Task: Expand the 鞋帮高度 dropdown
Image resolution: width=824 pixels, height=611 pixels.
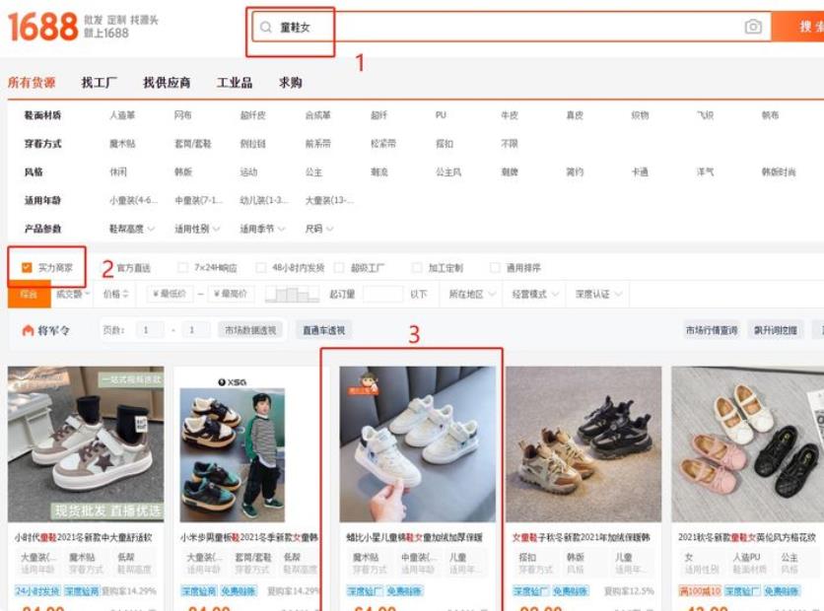Action: [x=131, y=229]
